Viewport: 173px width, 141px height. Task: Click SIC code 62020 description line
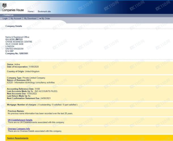tap(31, 82)
